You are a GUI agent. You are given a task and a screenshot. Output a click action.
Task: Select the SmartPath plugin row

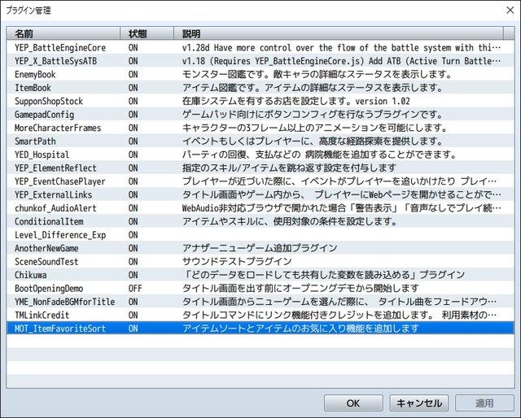coord(260,142)
